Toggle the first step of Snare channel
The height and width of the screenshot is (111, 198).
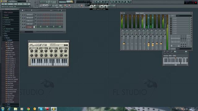pos(37,18)
